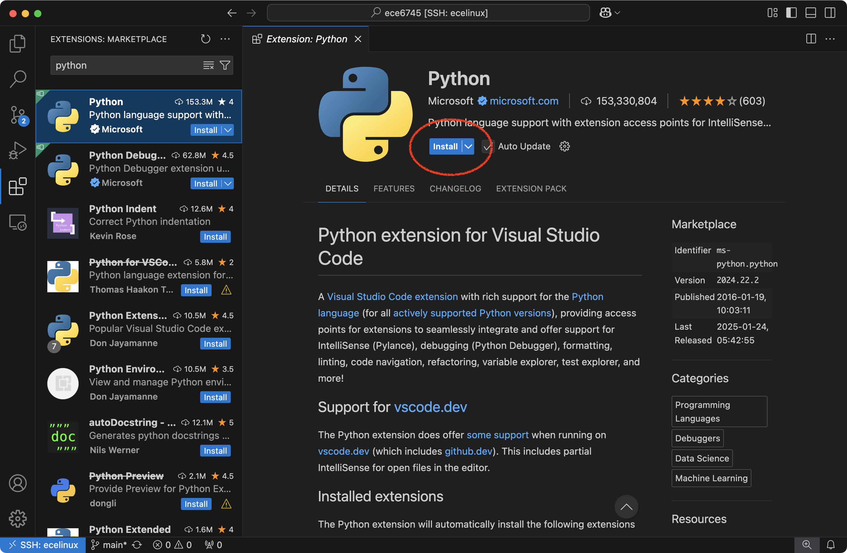Image resolution: width=847 pixels, height=553 pixels.
Task: Toggle the bottom panel layout button
Action: (x=810, y=13)
